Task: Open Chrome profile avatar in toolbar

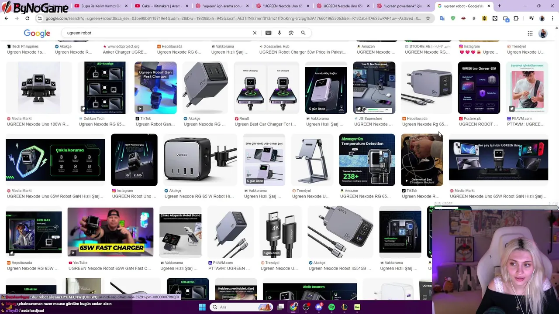Action: click(x=542, y=18)
